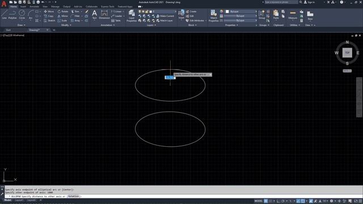
Task: Click the Plot (print) icon
Action: 38,2
